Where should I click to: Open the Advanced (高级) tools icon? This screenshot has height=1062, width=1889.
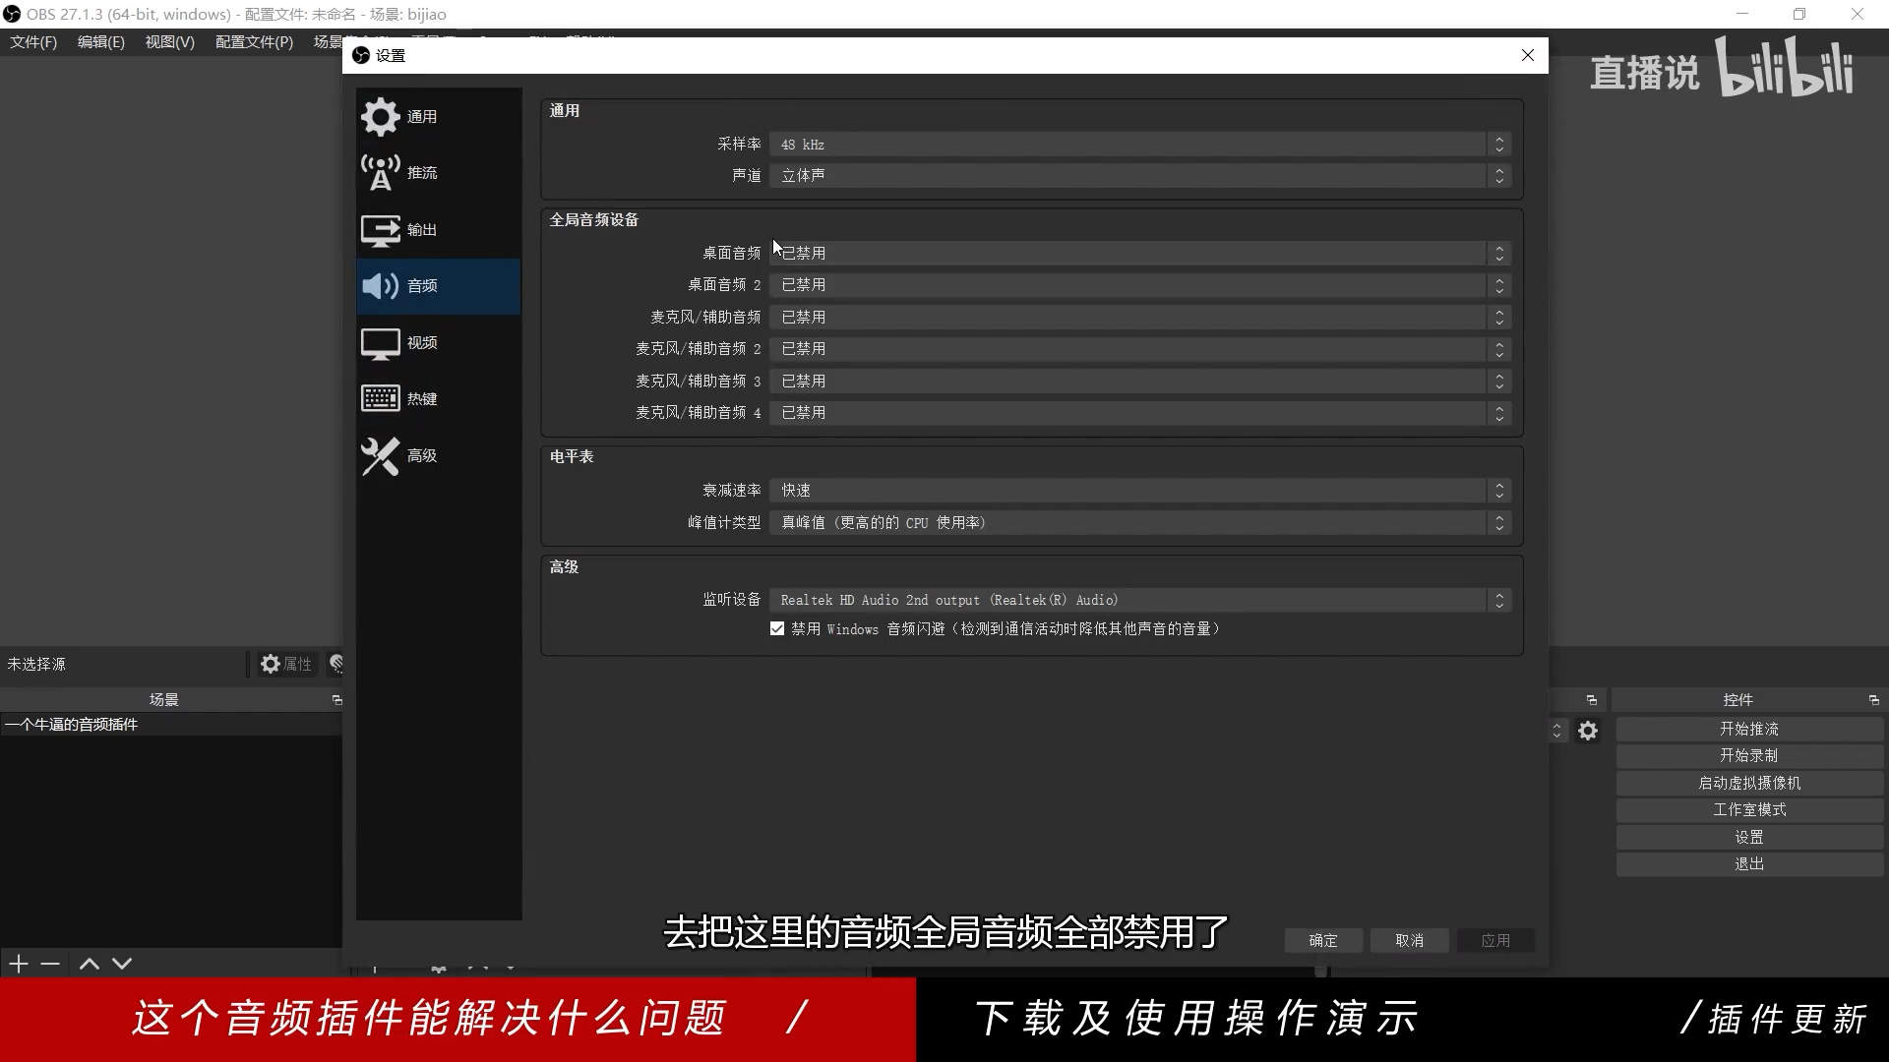point(381,456)
